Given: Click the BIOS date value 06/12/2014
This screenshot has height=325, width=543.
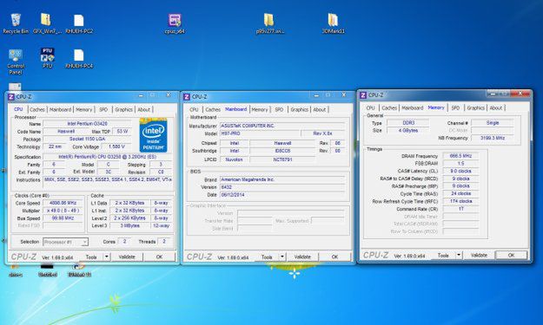Looking at the screenshot, I should [282, 195].
